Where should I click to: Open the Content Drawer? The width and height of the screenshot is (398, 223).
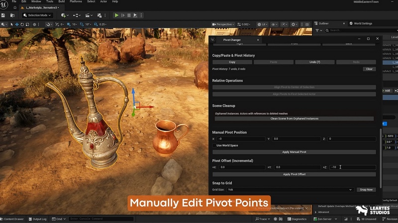pos(12,219)
